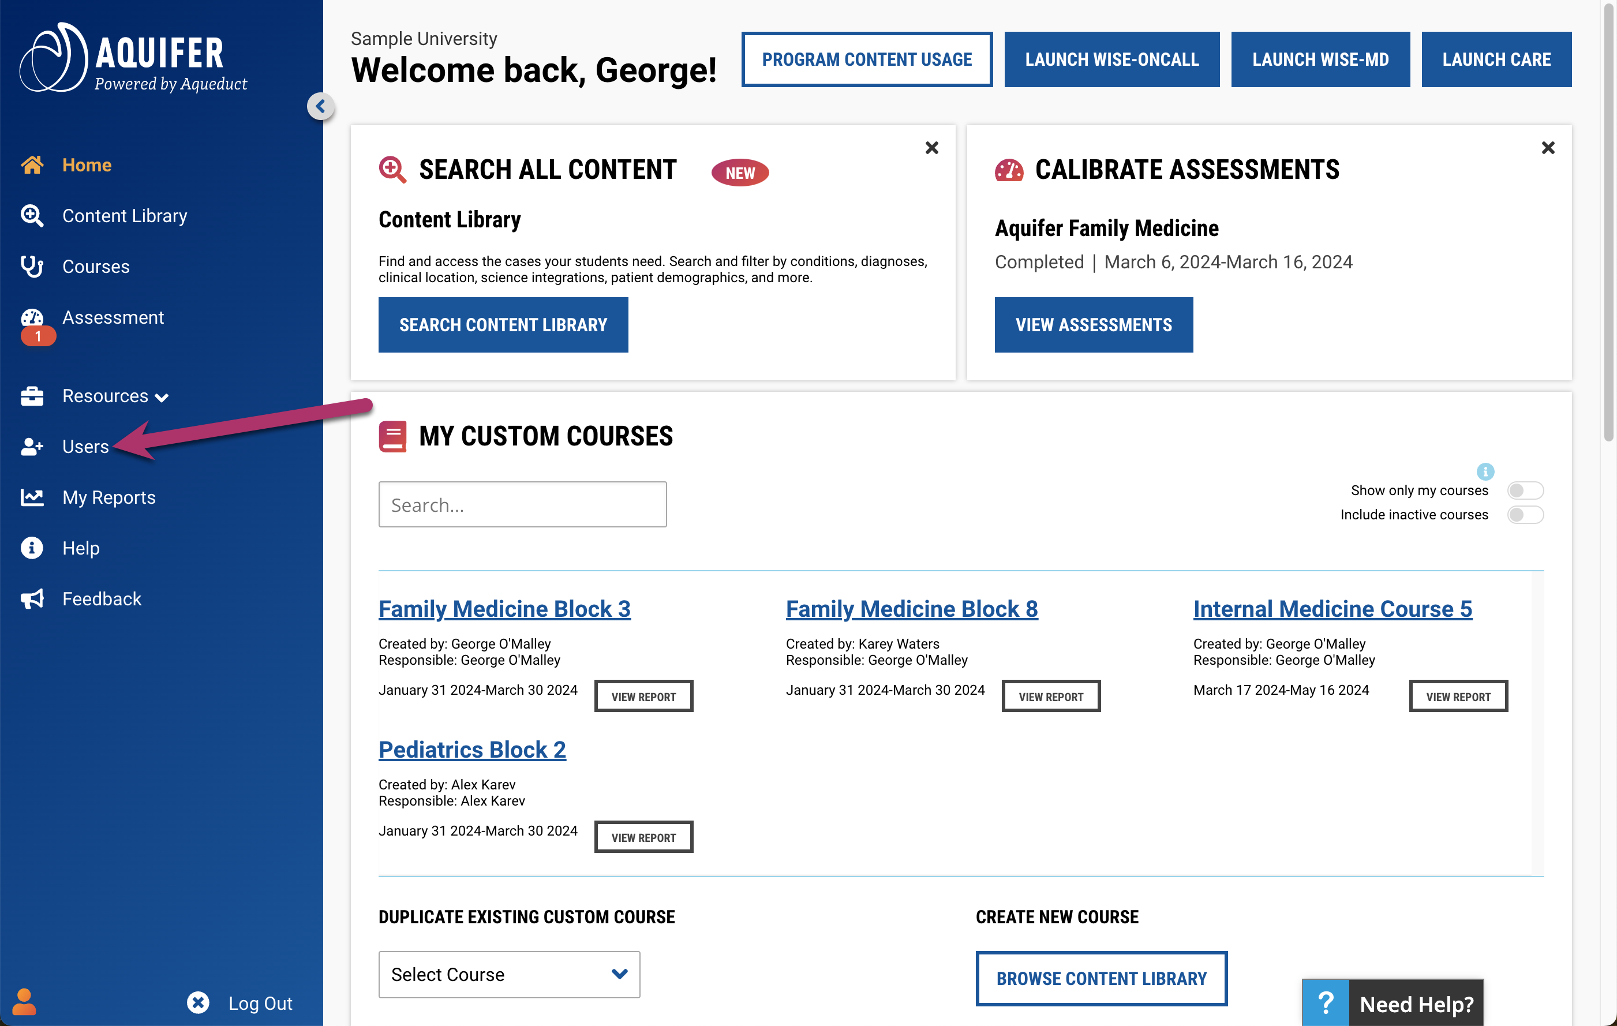This screenshot has height=1026, width=1617.
Task: Click the Home house icon in sidebar
Action: pos(32,165)
